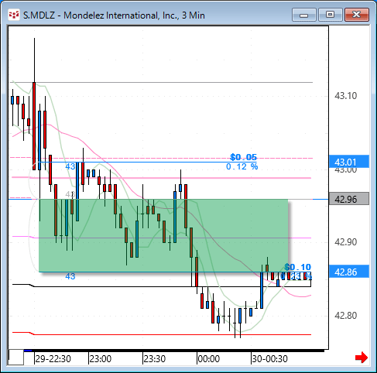Click the chart app icon in title bar

click(14, 15)
